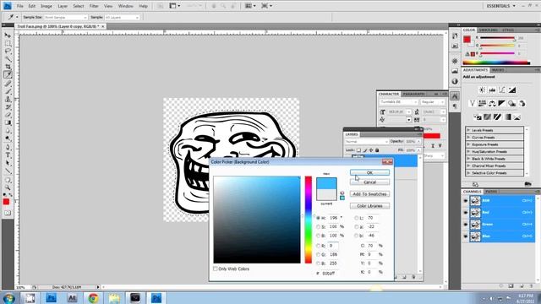
Task: Select the R red radio button
Action: pyautogui.click(x=318, y=246)
